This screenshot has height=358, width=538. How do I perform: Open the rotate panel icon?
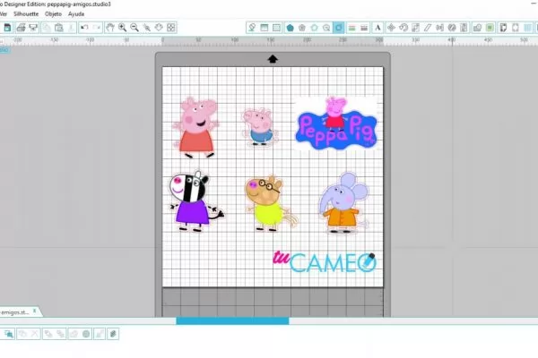coord(403,28)
